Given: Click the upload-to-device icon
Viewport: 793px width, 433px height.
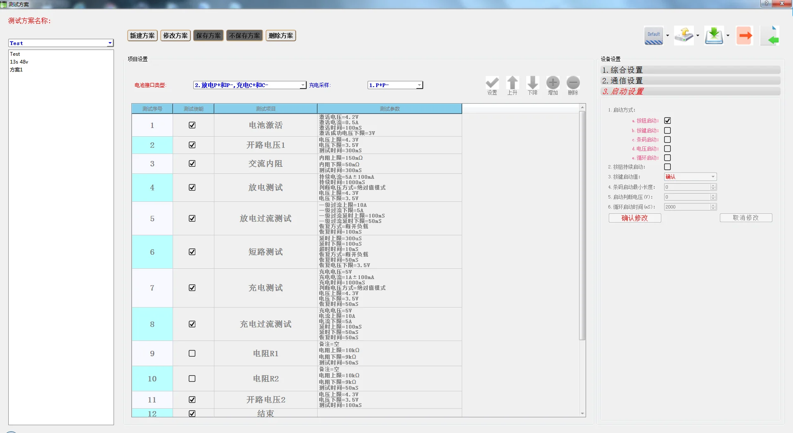Looking at the screenshot, I should 684,35.
